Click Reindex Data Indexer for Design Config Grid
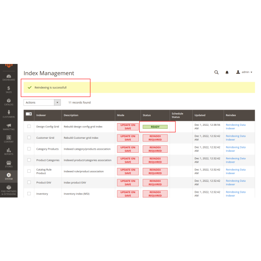This screenshot has height=261, width=261. [x=235, y=127]
